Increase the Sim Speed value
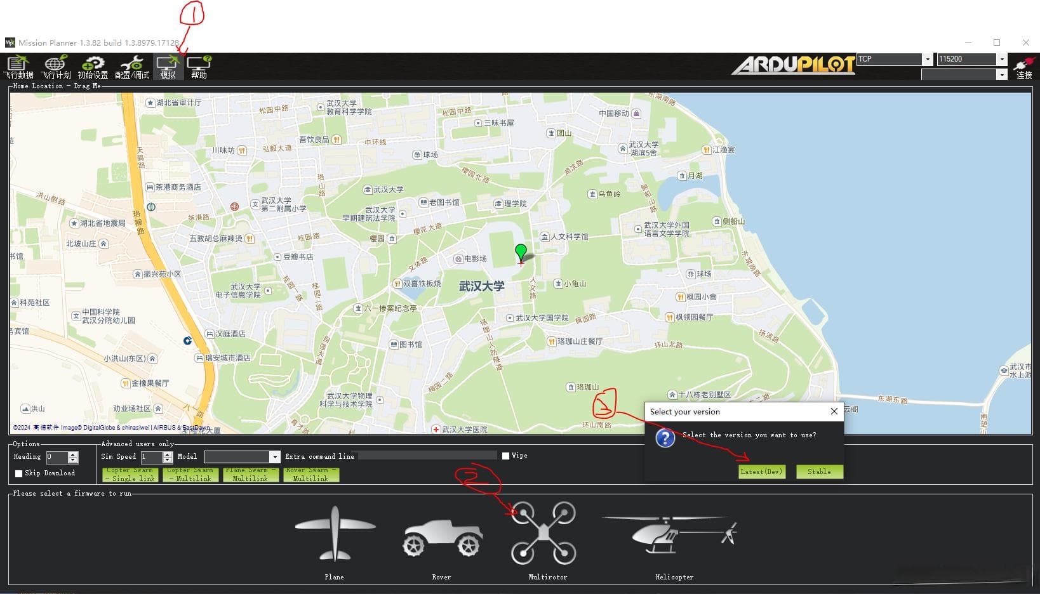This screenshot has width=1040, height=594. click(x=168, y=454)
